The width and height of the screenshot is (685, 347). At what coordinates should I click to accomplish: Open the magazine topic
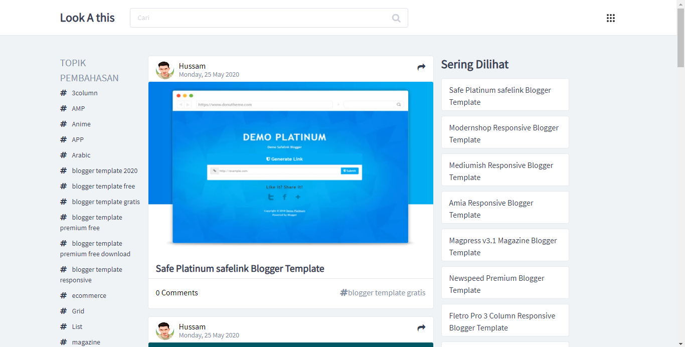pos(86,342)
